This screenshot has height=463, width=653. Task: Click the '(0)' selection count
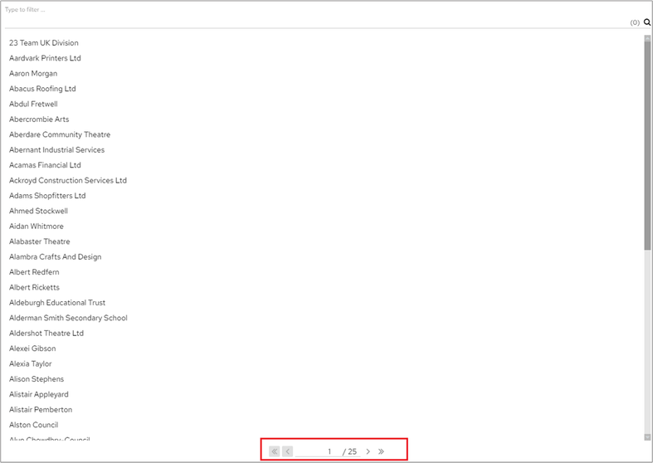coord(635,22)
